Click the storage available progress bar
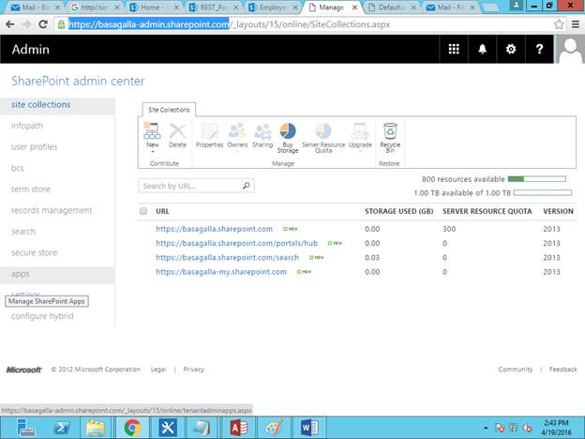 (543, 192)
